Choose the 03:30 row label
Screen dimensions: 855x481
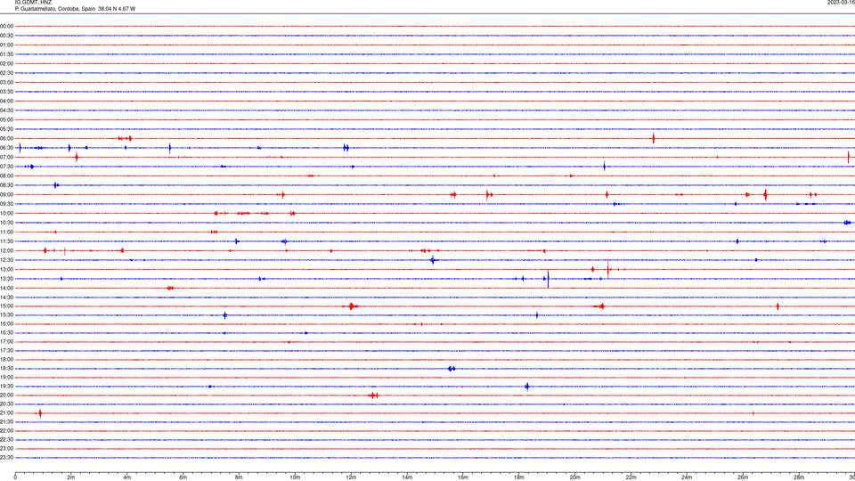(6, 92)
